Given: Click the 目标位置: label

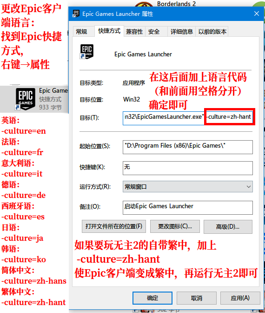Looking at the screenshot, I should pos(92,100).
